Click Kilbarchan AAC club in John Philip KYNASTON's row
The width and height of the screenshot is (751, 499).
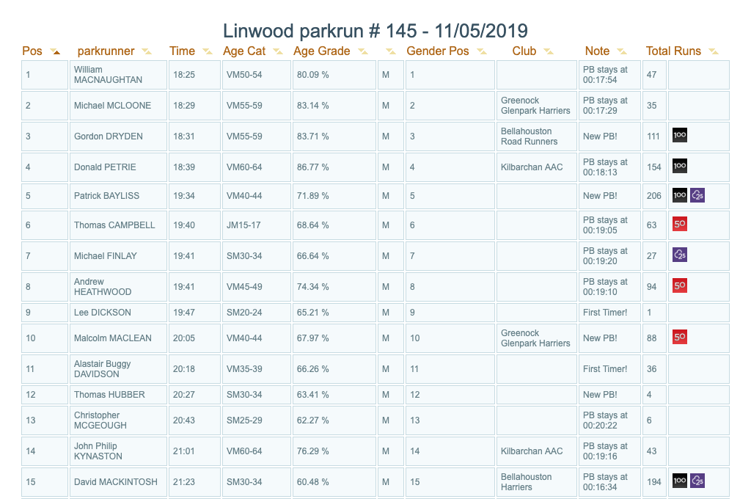532,451
